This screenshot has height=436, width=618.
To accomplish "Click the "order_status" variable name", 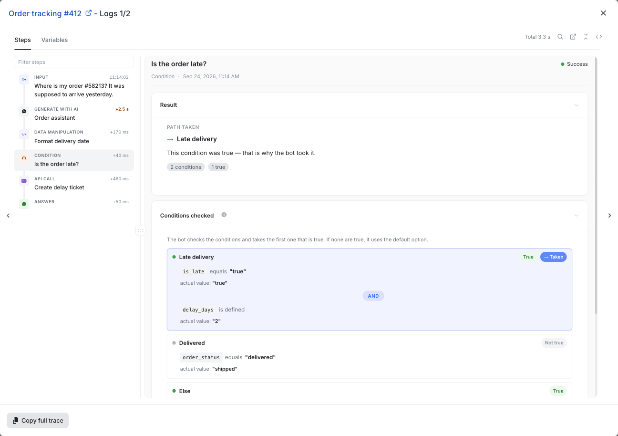I will [x=201, y=357].
